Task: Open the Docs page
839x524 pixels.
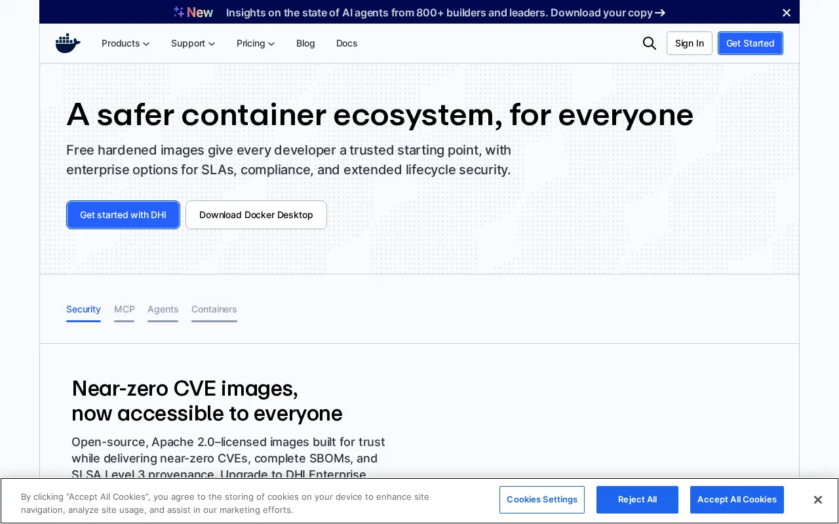Action: click(347, 43)
